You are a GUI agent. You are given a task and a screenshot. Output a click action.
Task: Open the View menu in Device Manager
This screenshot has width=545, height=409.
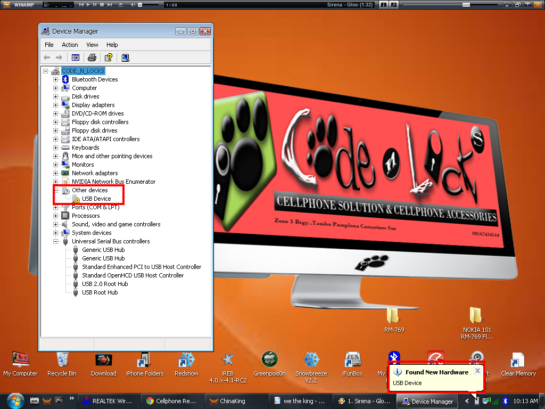[x=92, y=45]
